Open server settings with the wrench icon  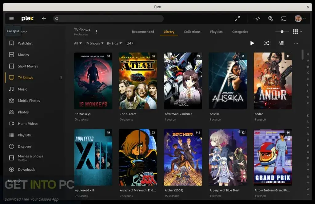(270, 18)
